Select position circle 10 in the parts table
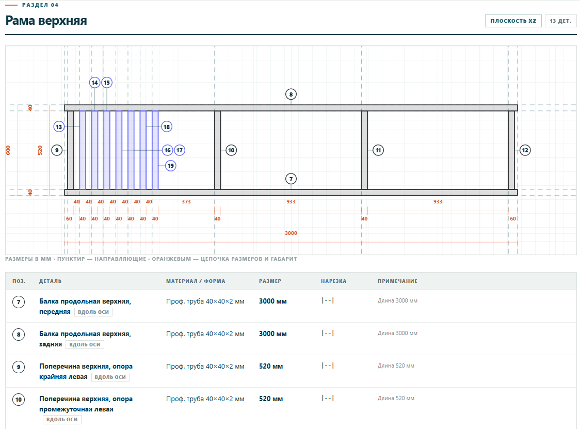The image size is (580, 429). pos(19,400)
